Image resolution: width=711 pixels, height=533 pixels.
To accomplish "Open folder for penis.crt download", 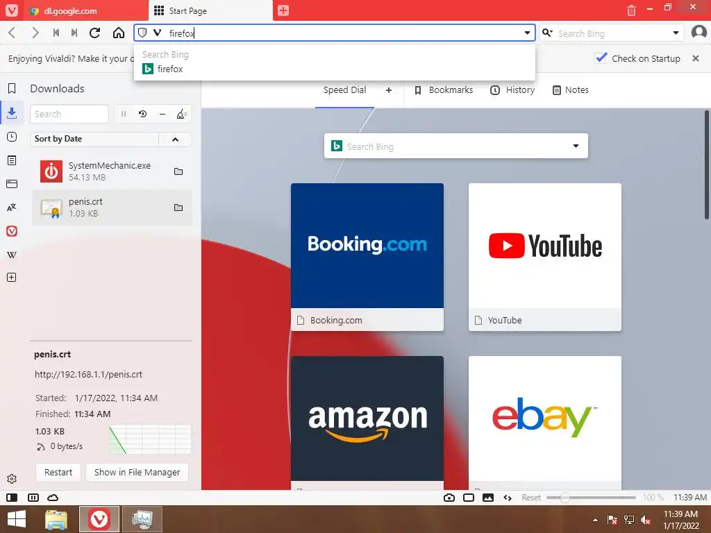I will click(x=178, y=208).
